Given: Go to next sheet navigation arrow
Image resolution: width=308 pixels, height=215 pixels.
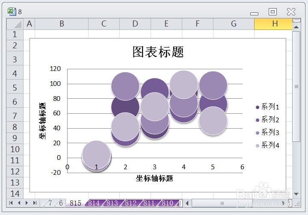Looking at the screenshot, I should coord(27,203).
